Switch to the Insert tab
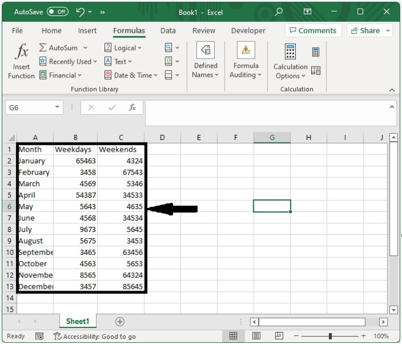Screen dimensions: 402x344 (x=87, y=31)
